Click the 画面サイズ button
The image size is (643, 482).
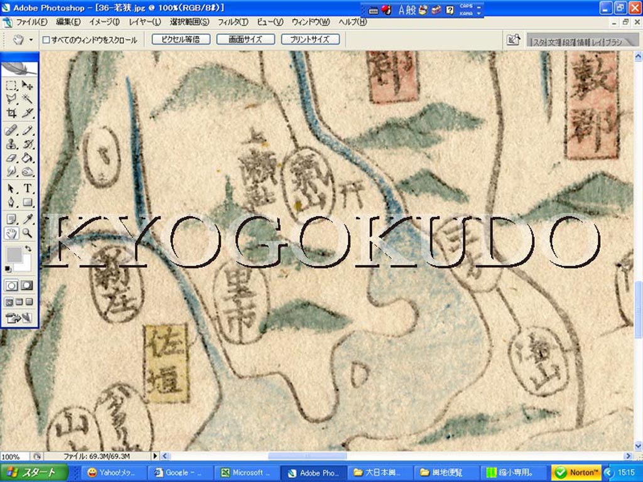coord(246,40)
